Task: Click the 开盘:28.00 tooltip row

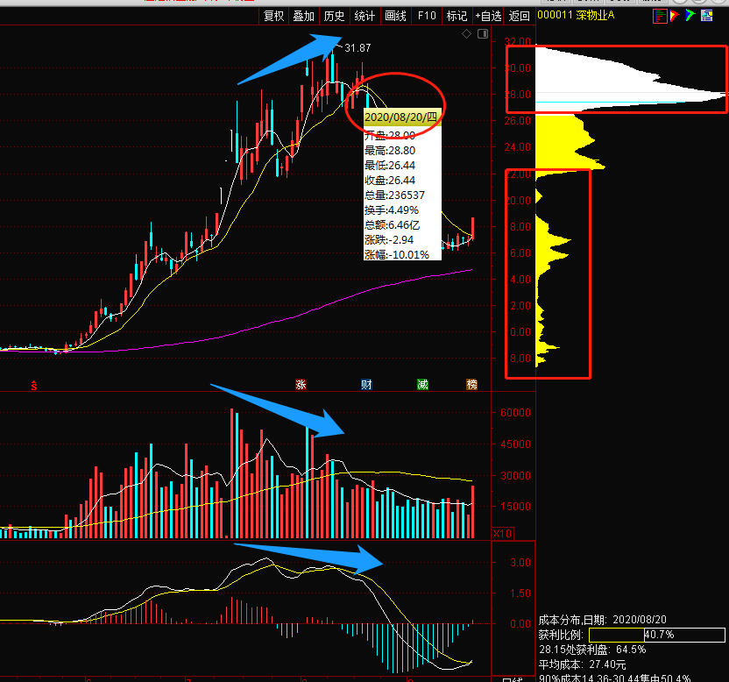Action: pyautogui.click(x=390, y=136)
